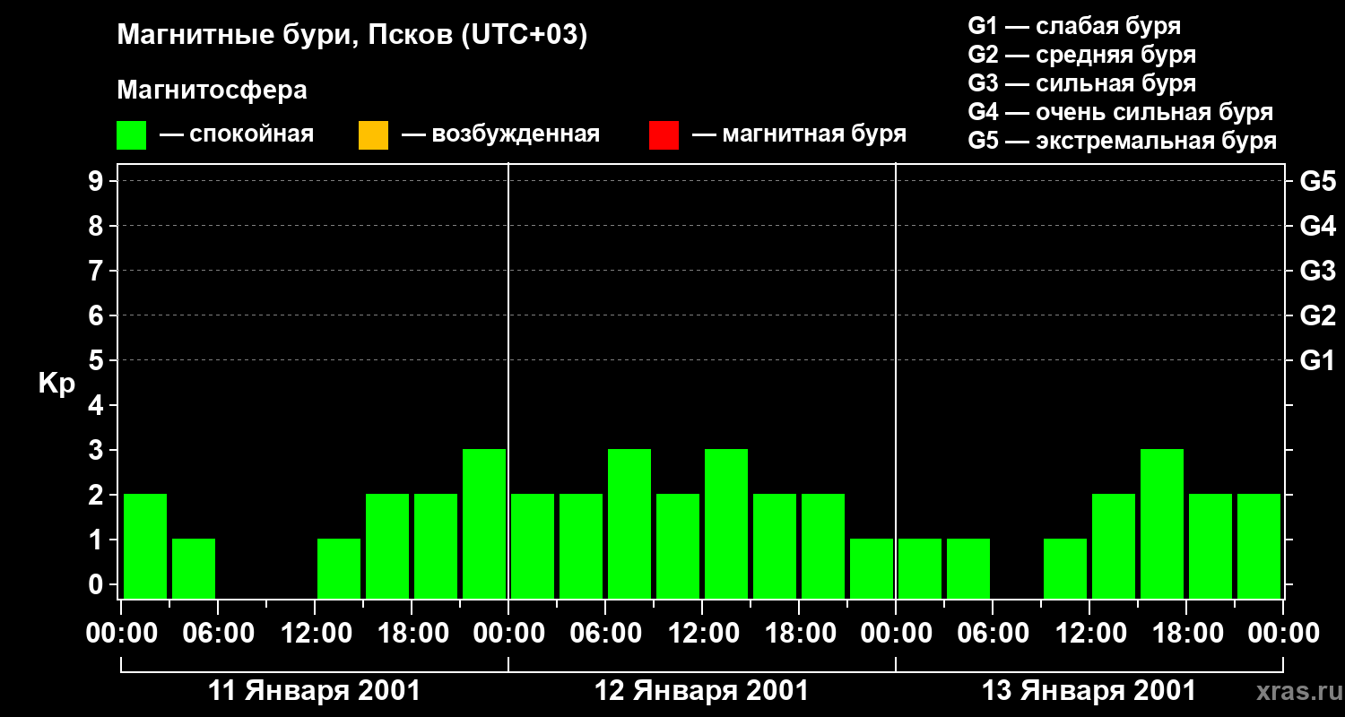Click the Kp 3 bar ending midnight 11 January
Screen dimensions: 1345x717
tap(484, 523)
